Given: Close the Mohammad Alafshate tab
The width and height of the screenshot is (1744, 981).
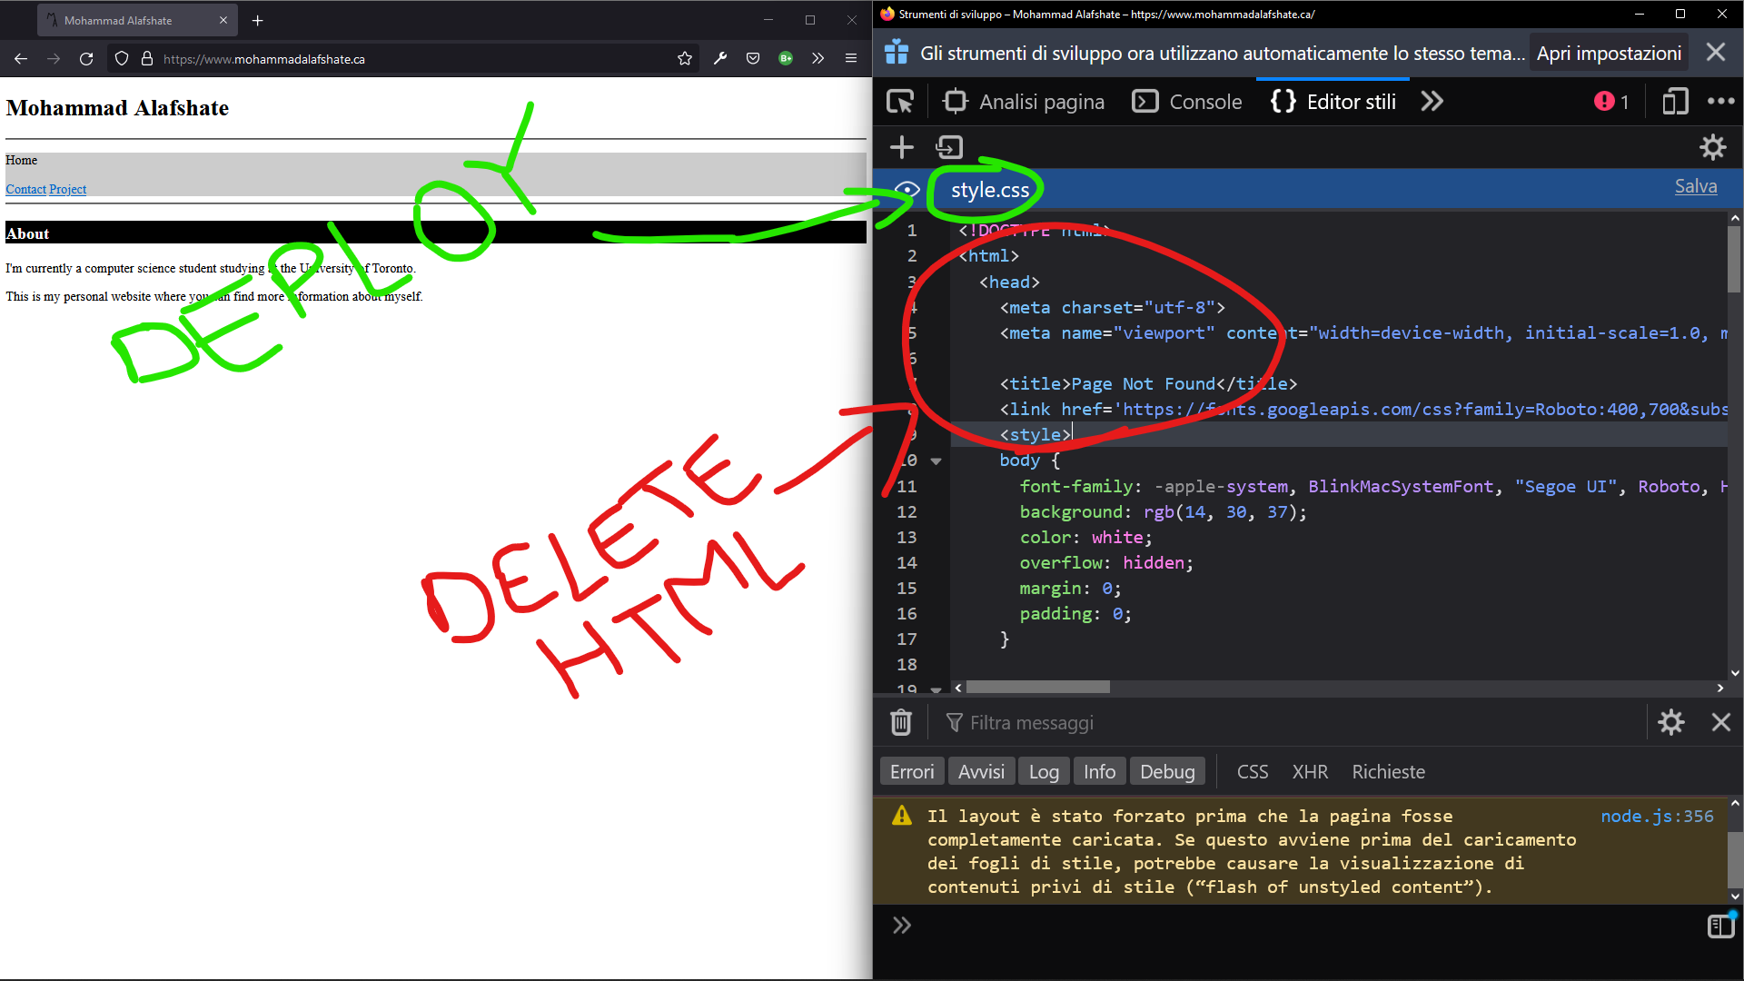Looking at the screenshot, I should pos(223,20).
